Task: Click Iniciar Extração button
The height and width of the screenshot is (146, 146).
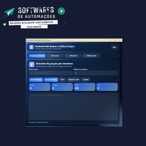Action: (51, 80)
